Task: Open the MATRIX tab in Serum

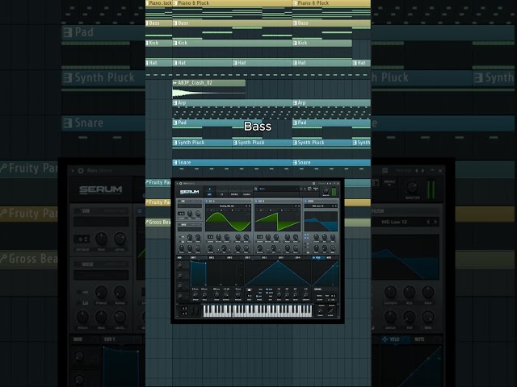Action: pyautogui.click(x=234, y=192)
